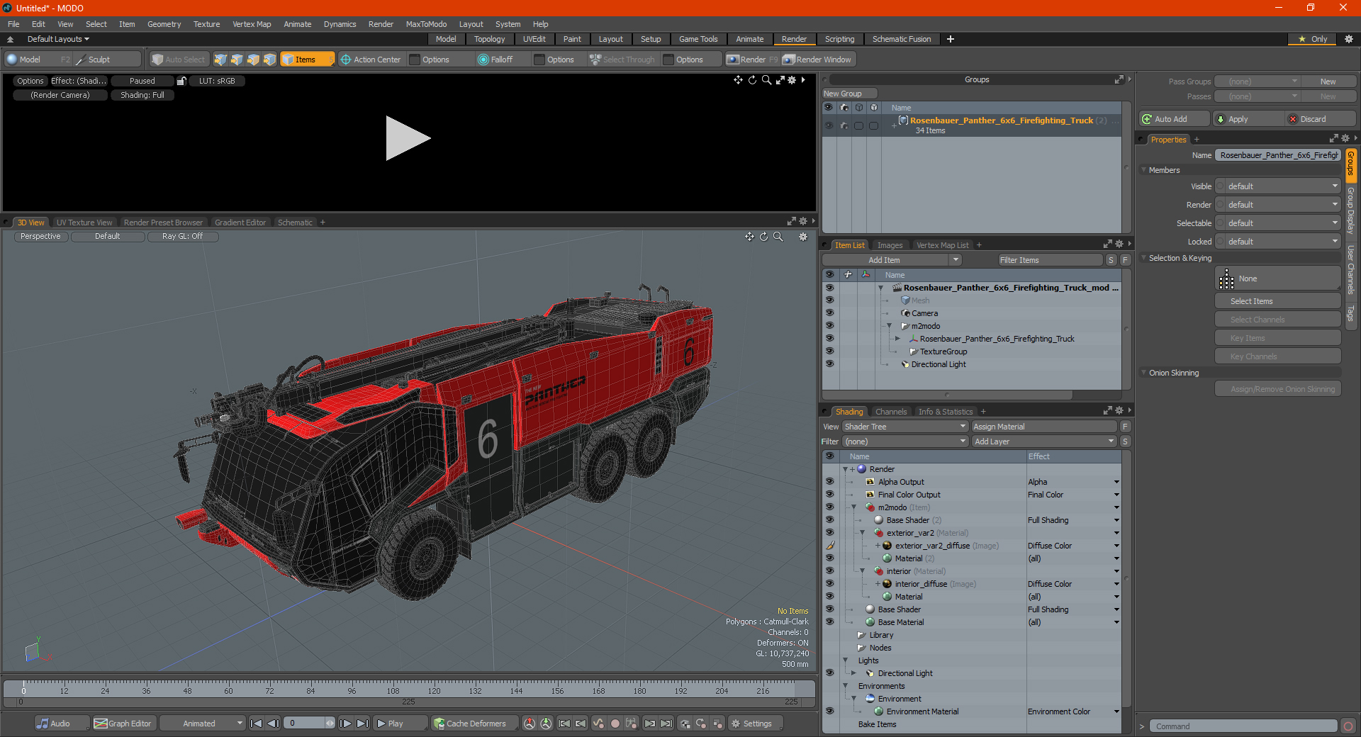Toggle visibility of Rosenbauer group in Groups
The width and height of the screenshot is (1361, 737).
click(829, 125)
